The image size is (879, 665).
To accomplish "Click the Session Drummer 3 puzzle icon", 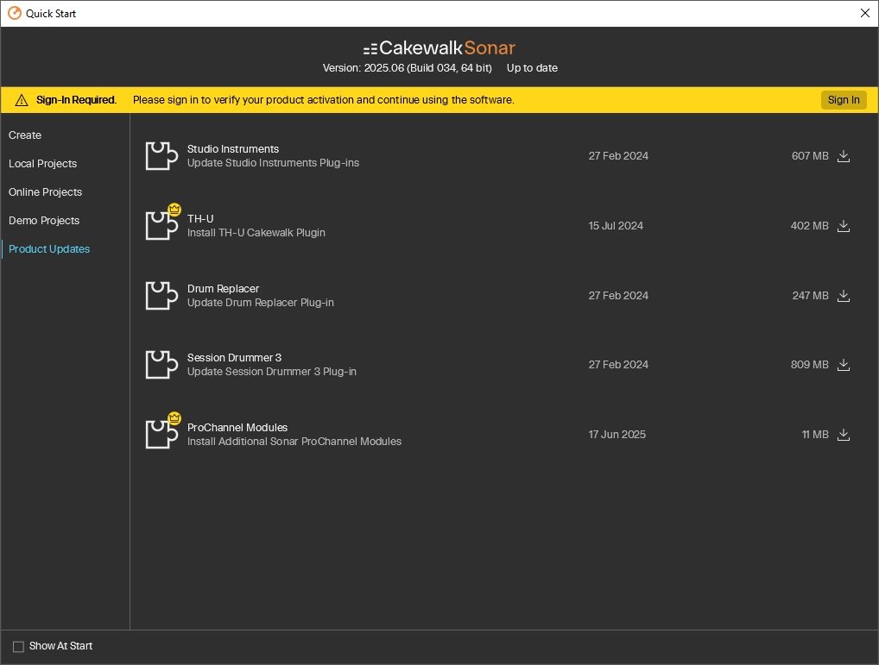I will tap(161, 365).
